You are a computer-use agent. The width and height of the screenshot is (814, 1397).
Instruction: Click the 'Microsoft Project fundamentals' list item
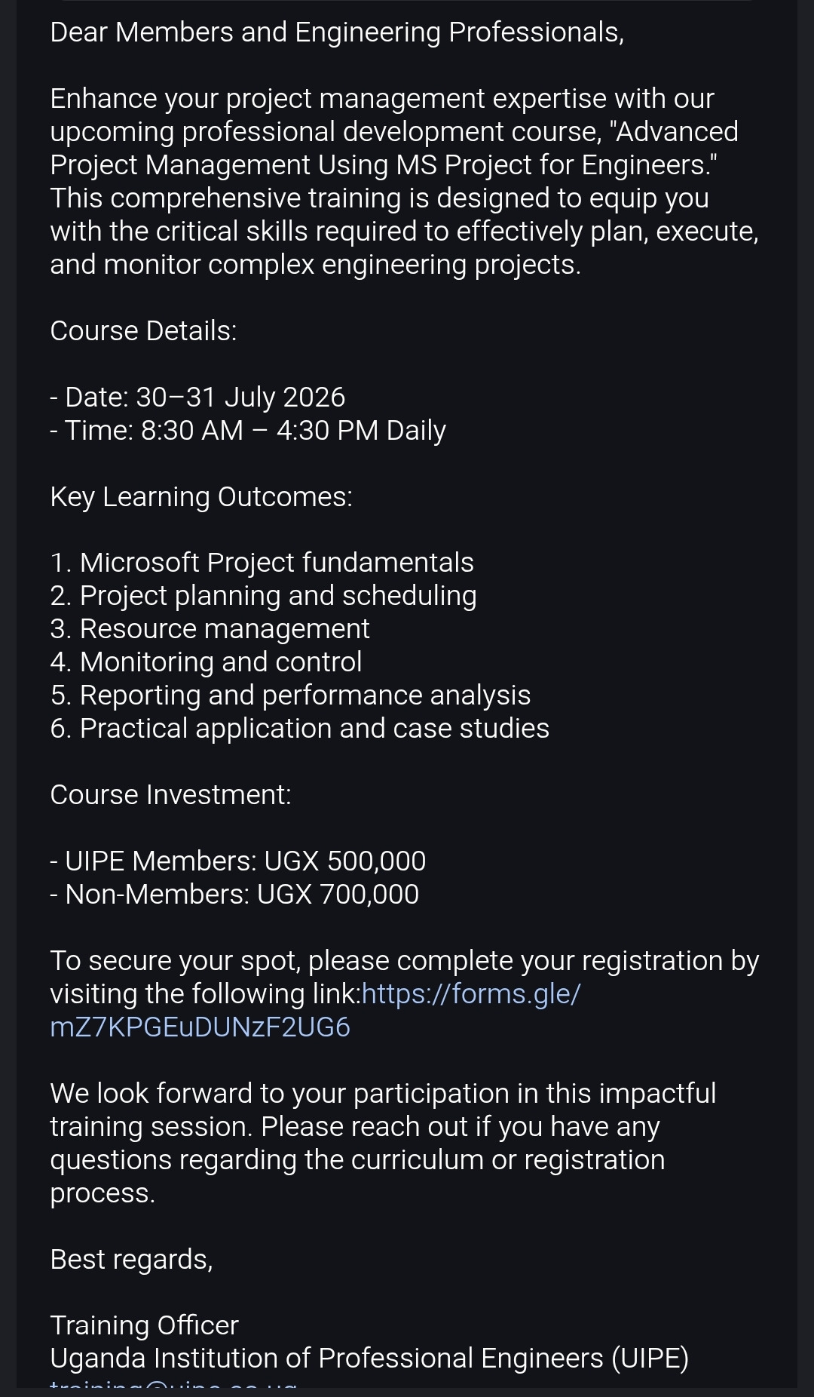click(262, 563)
